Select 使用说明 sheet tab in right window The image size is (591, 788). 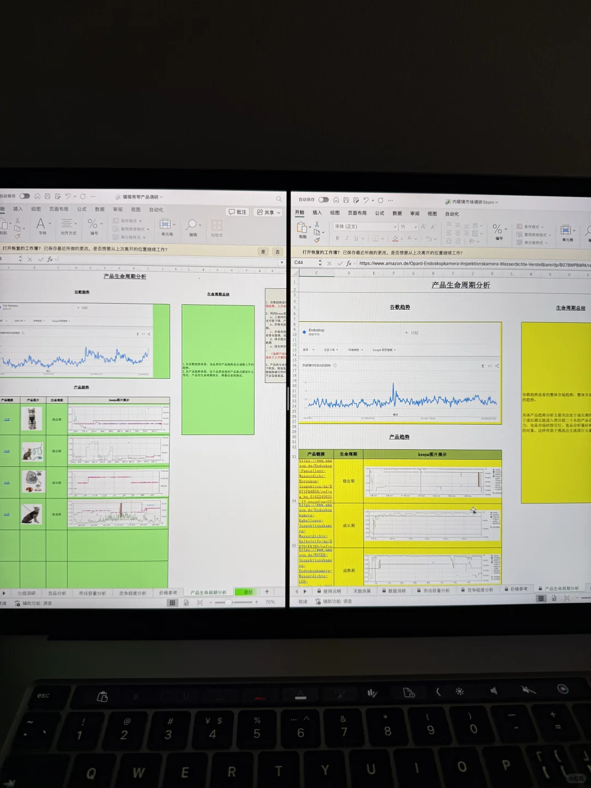pos(328,591)
